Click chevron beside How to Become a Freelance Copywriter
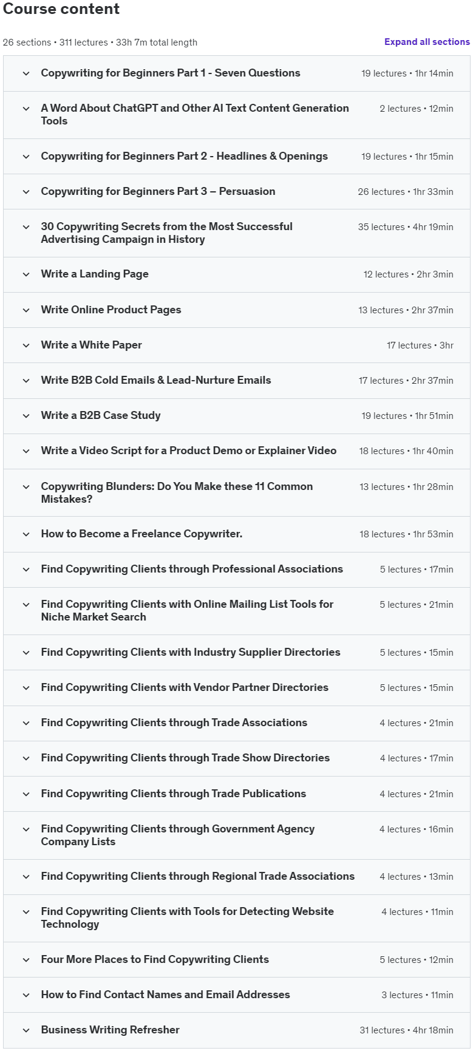Screen dimensions: 473x1051 tap(26, 534)
